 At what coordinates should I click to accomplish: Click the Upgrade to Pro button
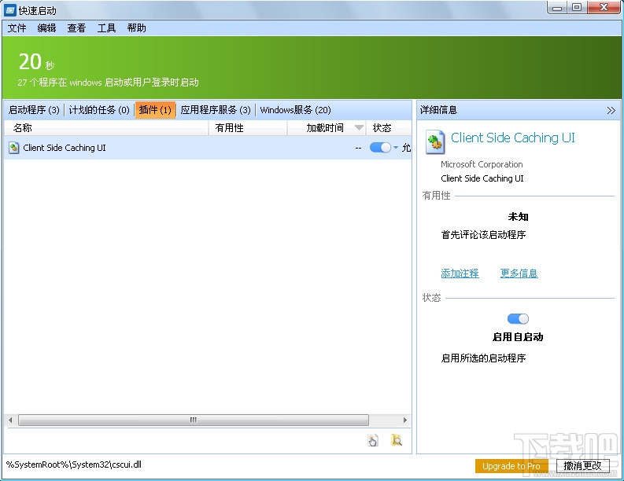coord(511,466)
